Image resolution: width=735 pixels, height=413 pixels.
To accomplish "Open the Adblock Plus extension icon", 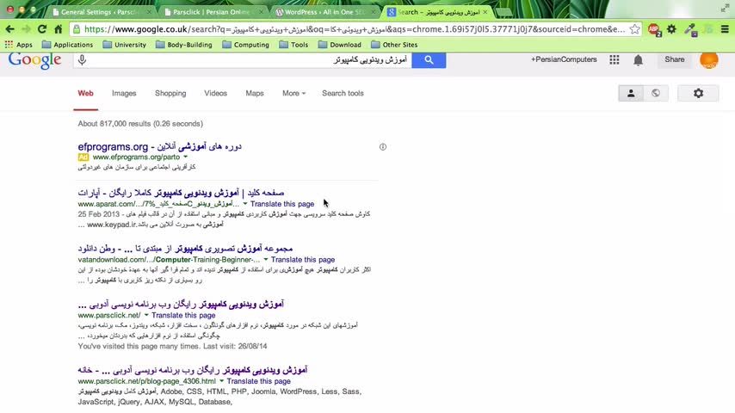I will 654,29.
